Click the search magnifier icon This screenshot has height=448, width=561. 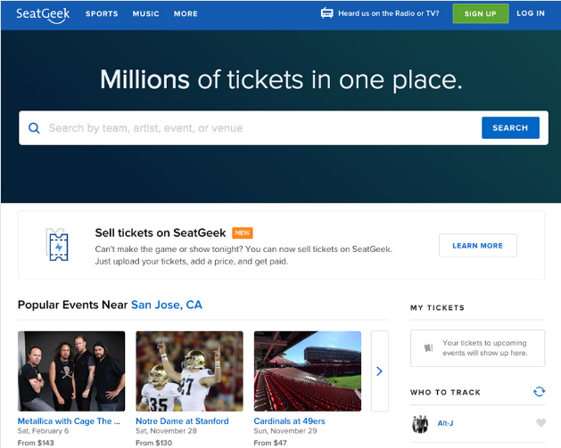[34, 128]
